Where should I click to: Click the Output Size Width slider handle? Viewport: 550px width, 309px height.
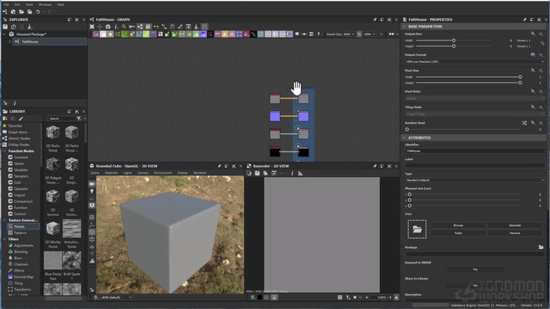453,40
